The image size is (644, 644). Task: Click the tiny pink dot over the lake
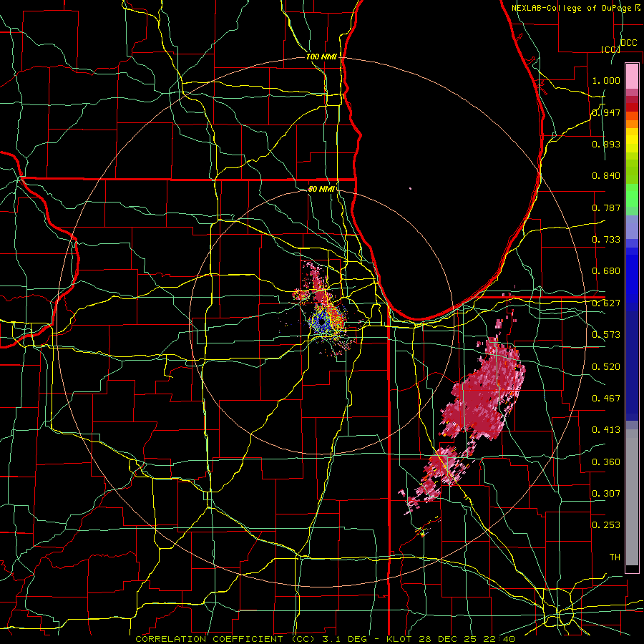point(410,188)
